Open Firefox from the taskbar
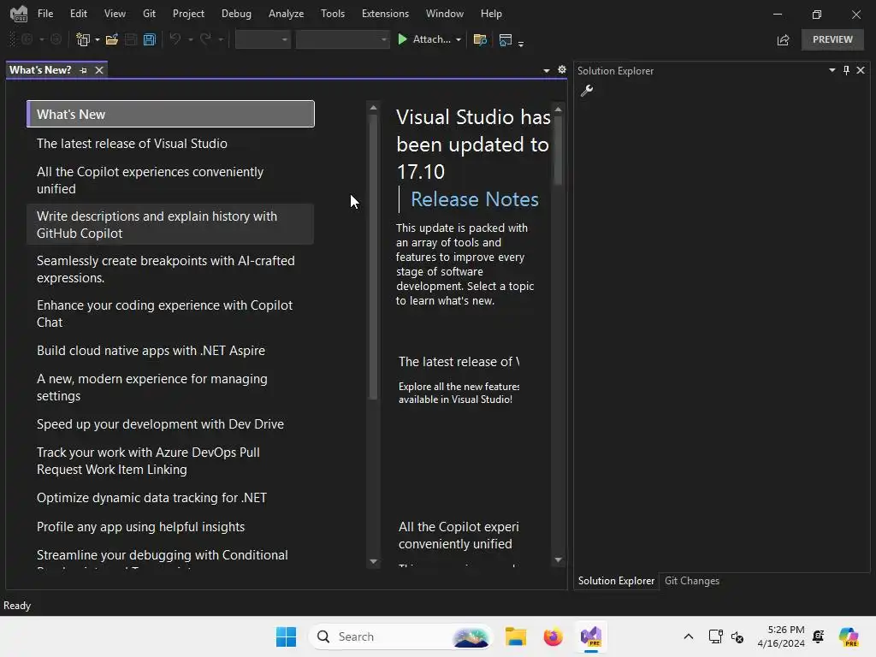Image resolution: width=876 pixels, height=657 pixels. [553, 636]
